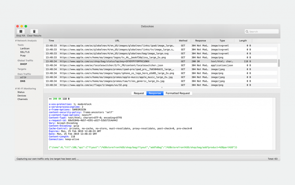Select the ipad/image_large request row

[160, 46]
